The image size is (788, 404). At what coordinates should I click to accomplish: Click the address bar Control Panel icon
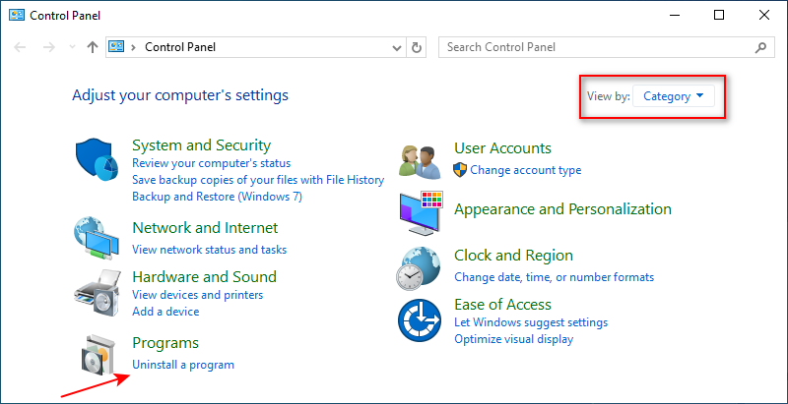click(116, 47)
